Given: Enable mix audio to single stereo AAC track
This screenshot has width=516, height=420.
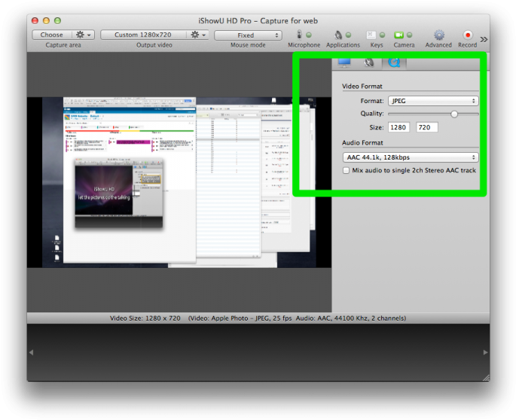Looking at the screenshot, I should point(346,171).
